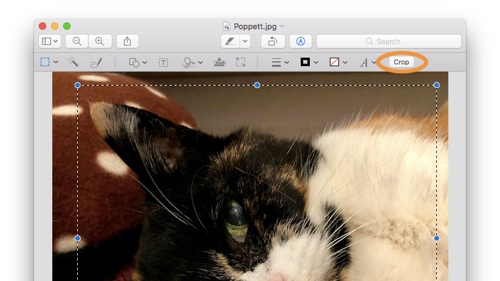Image resolution: width=500 pixels, height=281 pixels.
Task: Open the Shapes tool
Action: (134, 63)
